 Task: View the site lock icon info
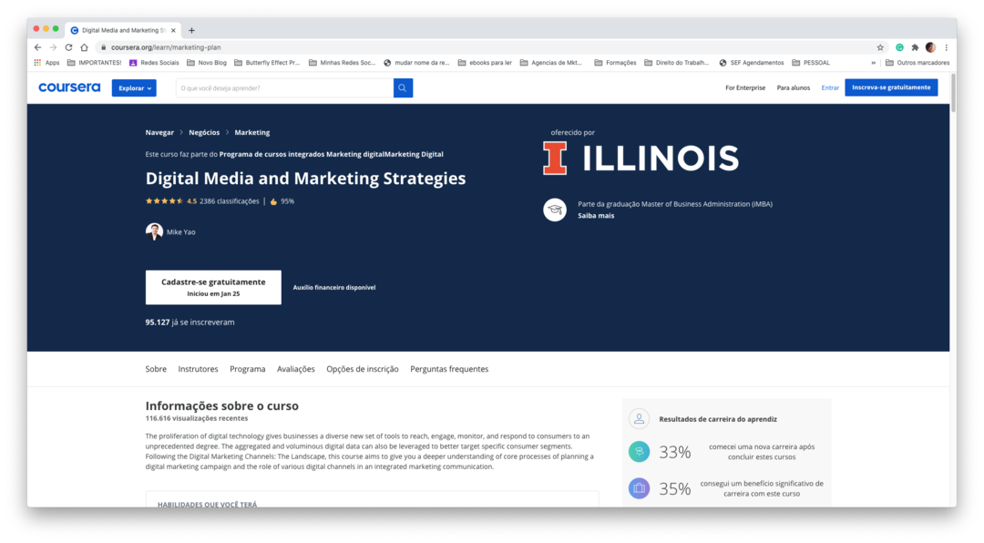pyautogui.click(x=104, y=47)
